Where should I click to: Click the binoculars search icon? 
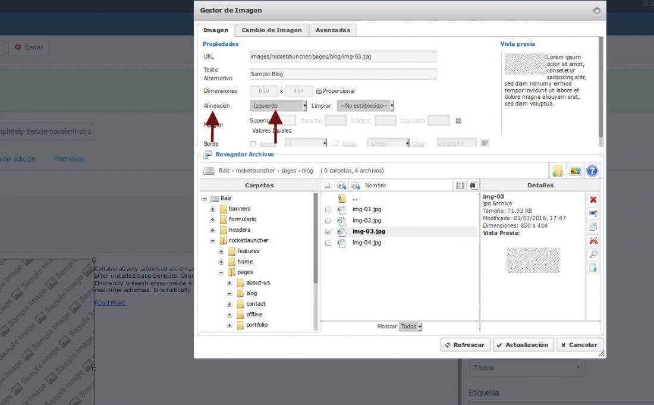pyautogui.click(x=473, y=185)
